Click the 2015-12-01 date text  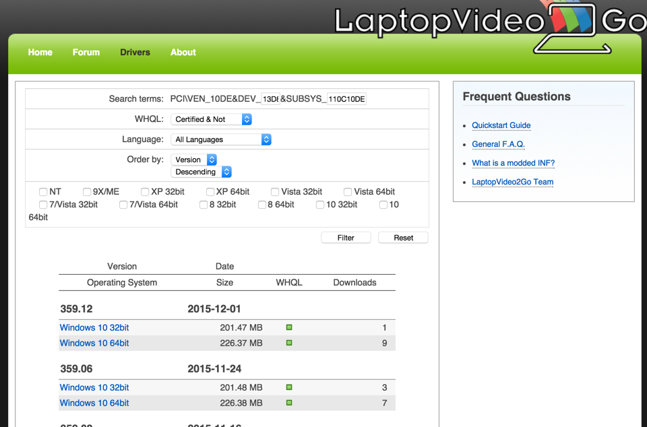[214, 308]
